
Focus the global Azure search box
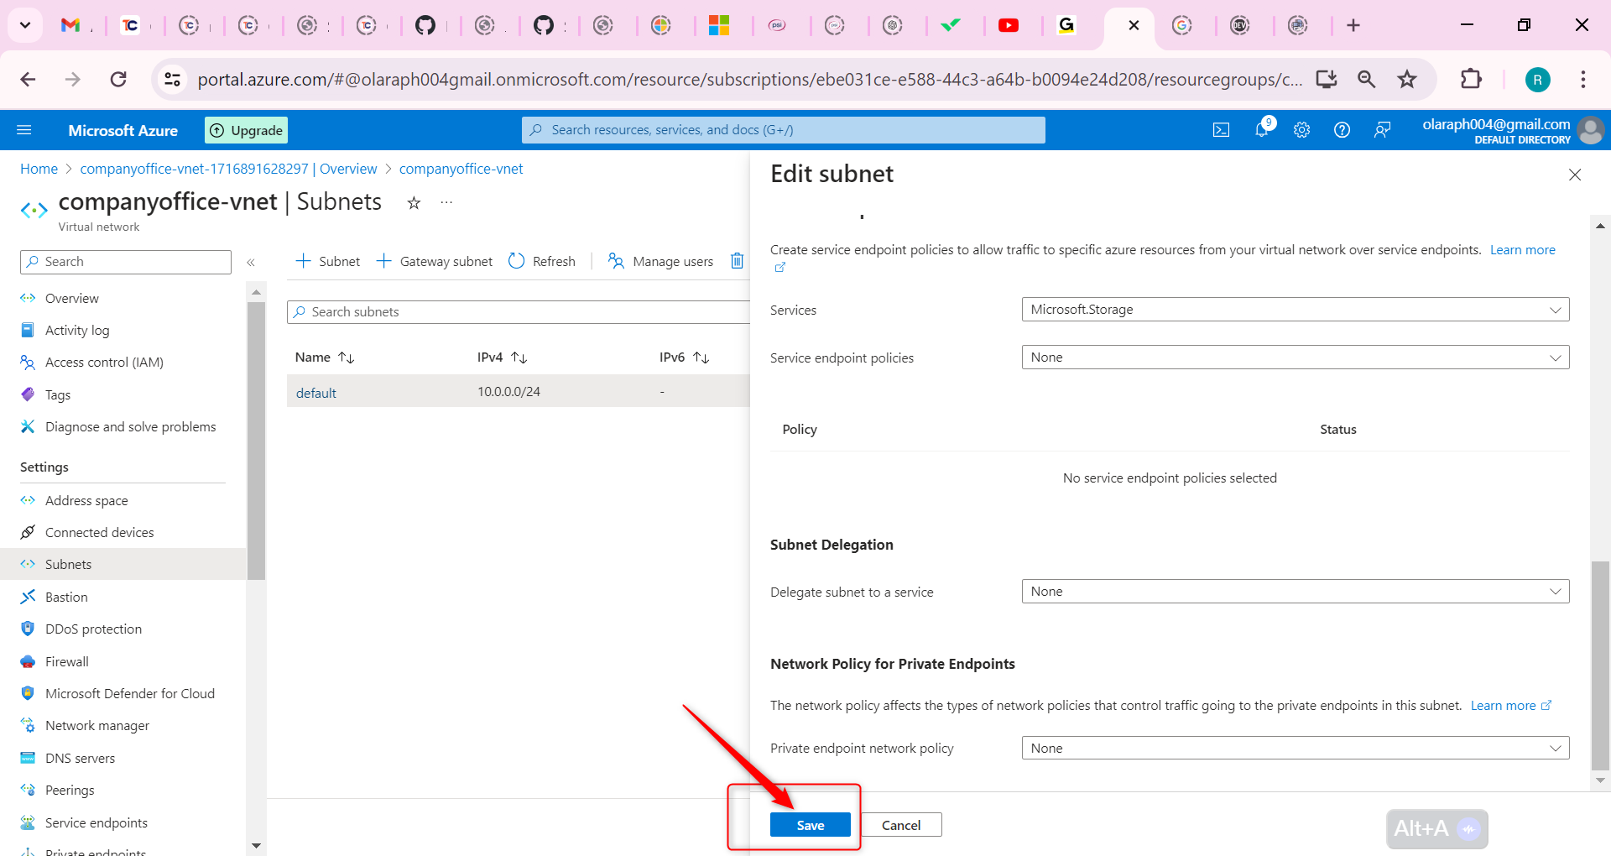pyautogui.click(x=784, y=130)
